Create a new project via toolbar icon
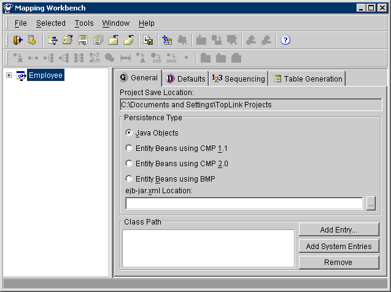 (53, 40)
